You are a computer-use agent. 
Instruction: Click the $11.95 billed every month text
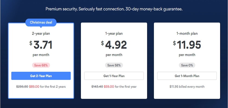tap(187, 87)
